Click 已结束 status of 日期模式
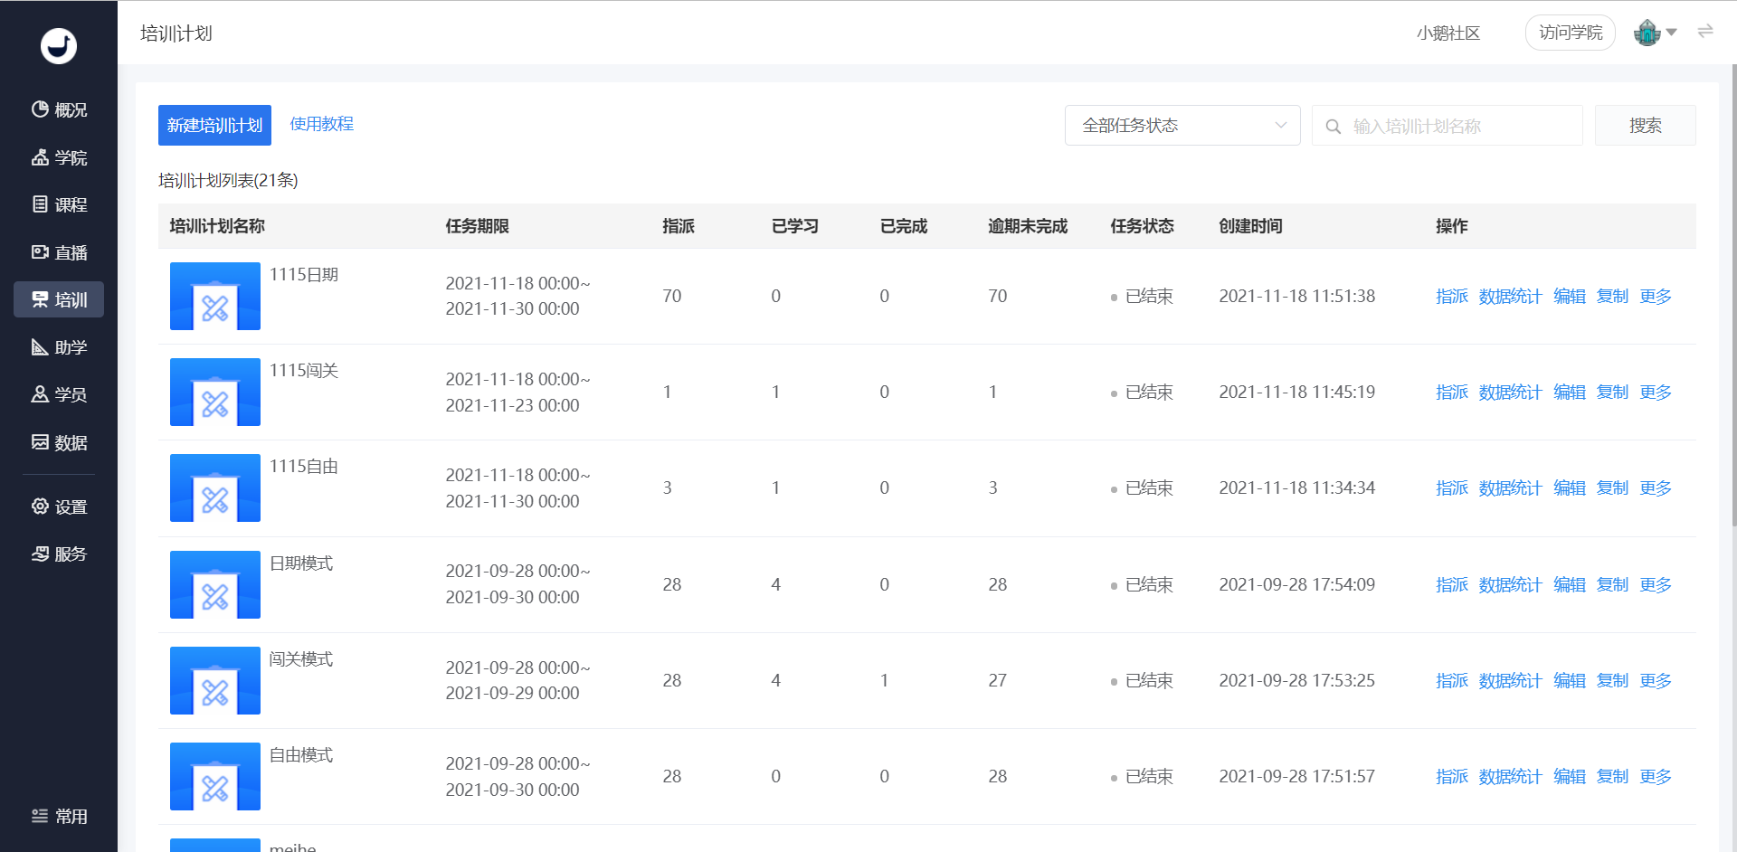The width and height of the screenshot is (1737, 852). 1142,584
